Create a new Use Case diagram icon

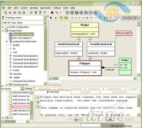(x=67, y=12)
